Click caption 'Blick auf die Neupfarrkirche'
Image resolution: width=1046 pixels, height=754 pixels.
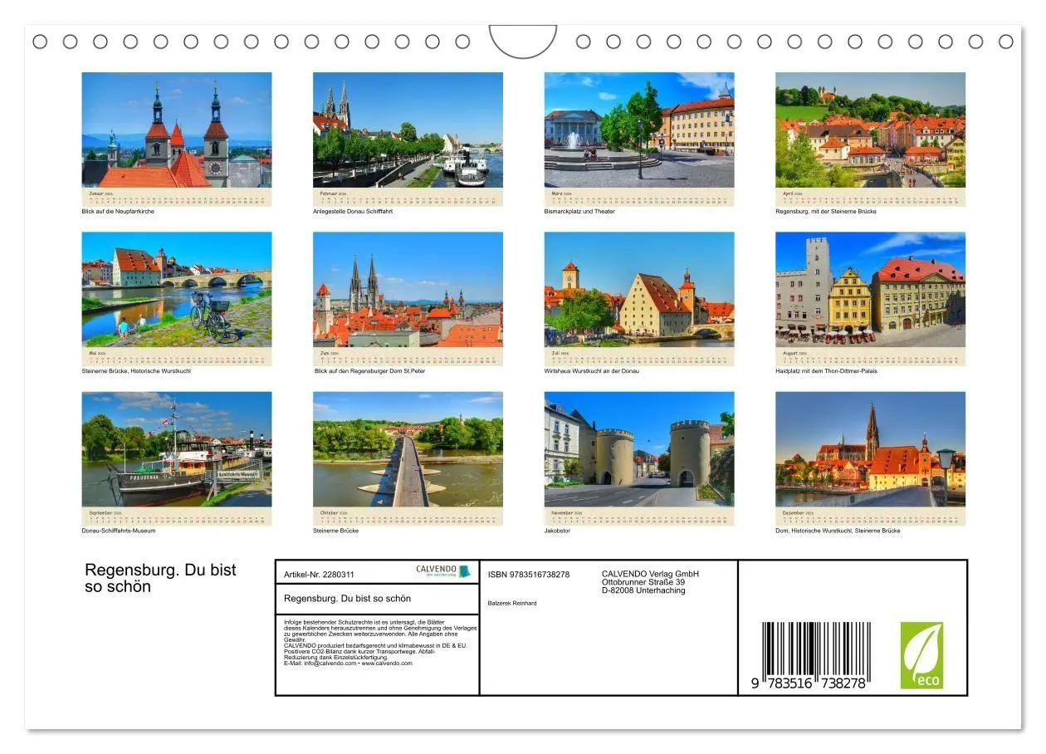click(x=118, y=212)
